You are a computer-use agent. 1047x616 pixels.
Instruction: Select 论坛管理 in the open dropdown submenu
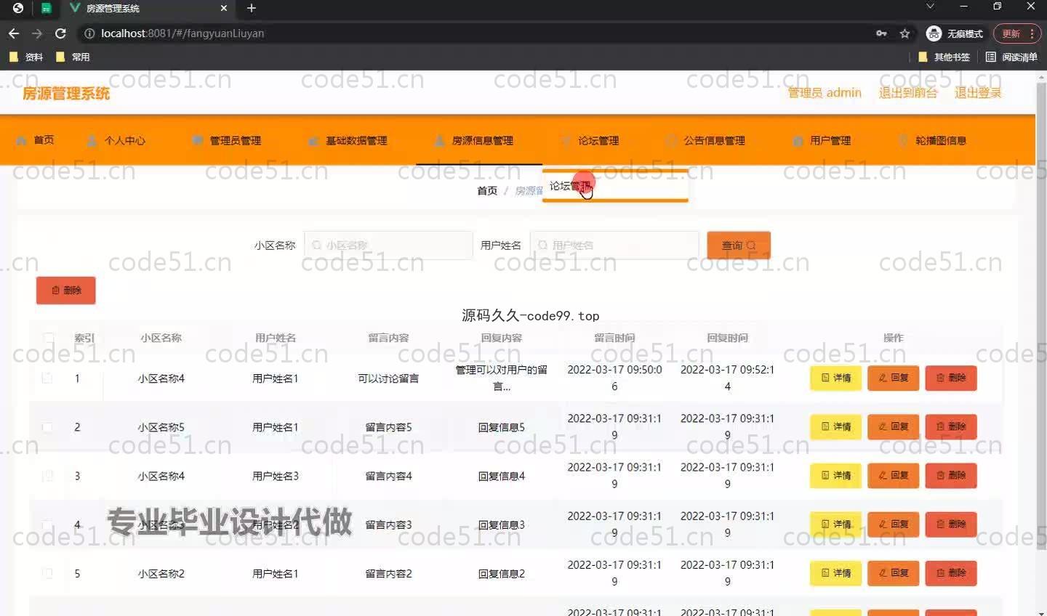click(570, 186)
